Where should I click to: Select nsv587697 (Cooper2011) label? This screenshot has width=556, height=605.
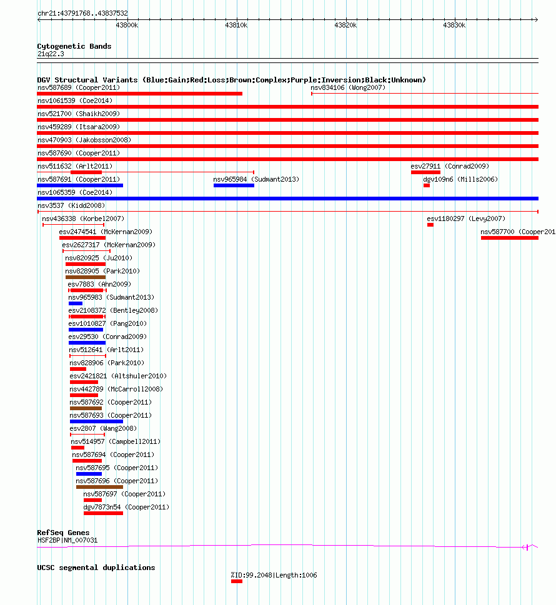click(124, 494)
